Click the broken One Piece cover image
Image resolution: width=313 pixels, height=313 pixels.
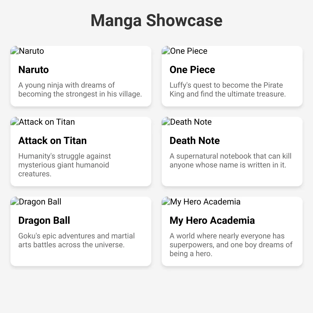tap(185, 51)
